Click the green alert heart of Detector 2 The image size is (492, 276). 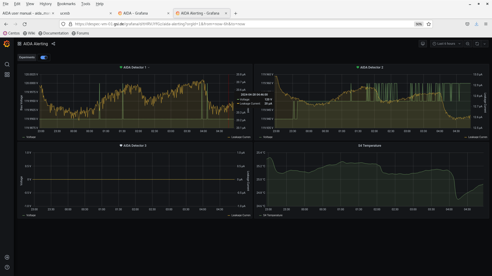tap(358, 67)
